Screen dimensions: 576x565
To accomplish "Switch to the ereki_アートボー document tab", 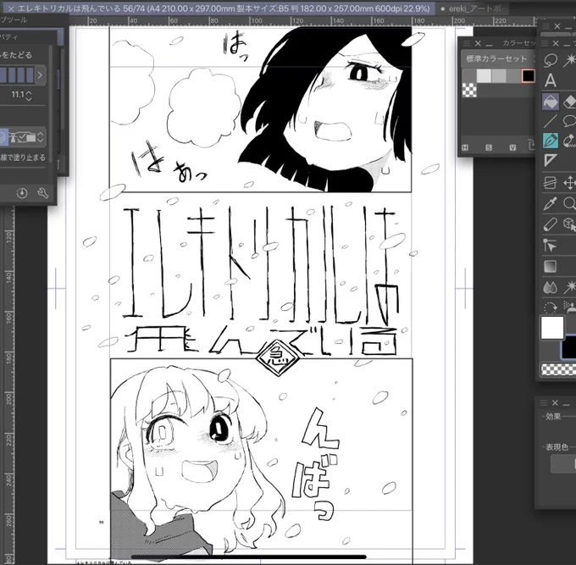I will [x=475, y=8].
